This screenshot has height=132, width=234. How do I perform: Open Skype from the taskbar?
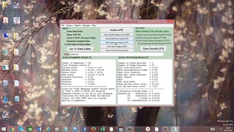point(21,129)
